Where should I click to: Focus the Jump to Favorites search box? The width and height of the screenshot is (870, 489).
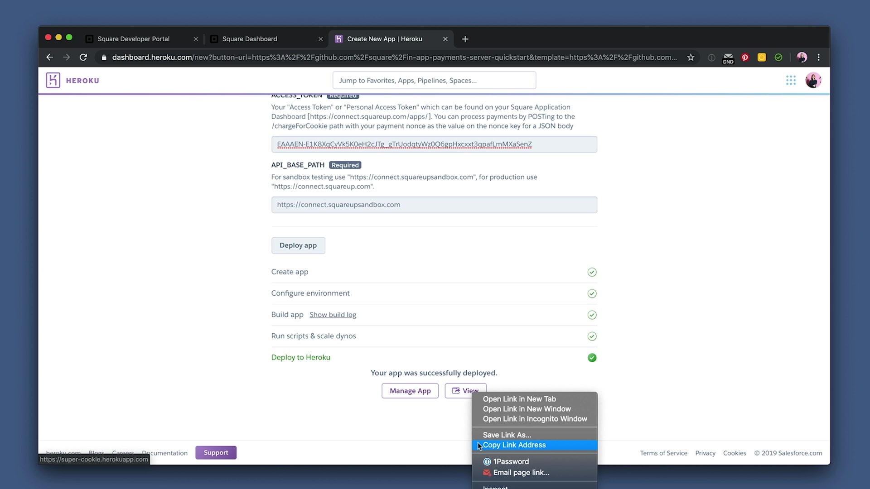pos(434,80)
